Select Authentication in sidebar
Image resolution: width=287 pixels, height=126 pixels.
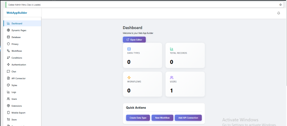22,65
